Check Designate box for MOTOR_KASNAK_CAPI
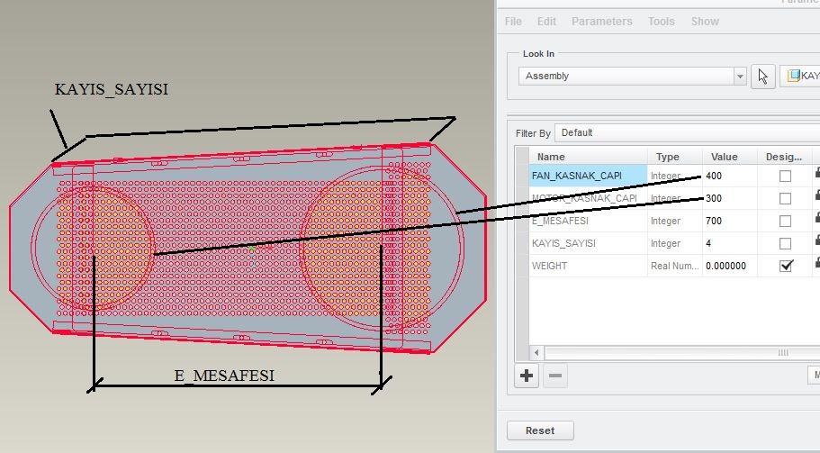 coord(785,199)
